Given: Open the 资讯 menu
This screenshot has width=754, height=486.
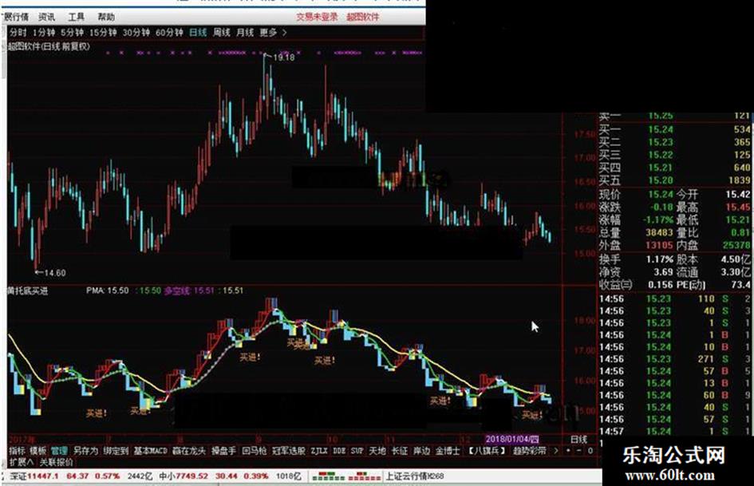Looking at the screenshot, I should click(46, 17).
